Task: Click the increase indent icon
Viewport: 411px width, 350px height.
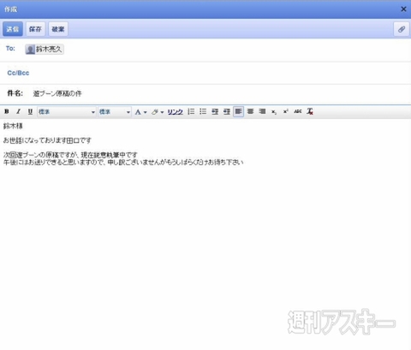Action: click(x=227, y=111)
